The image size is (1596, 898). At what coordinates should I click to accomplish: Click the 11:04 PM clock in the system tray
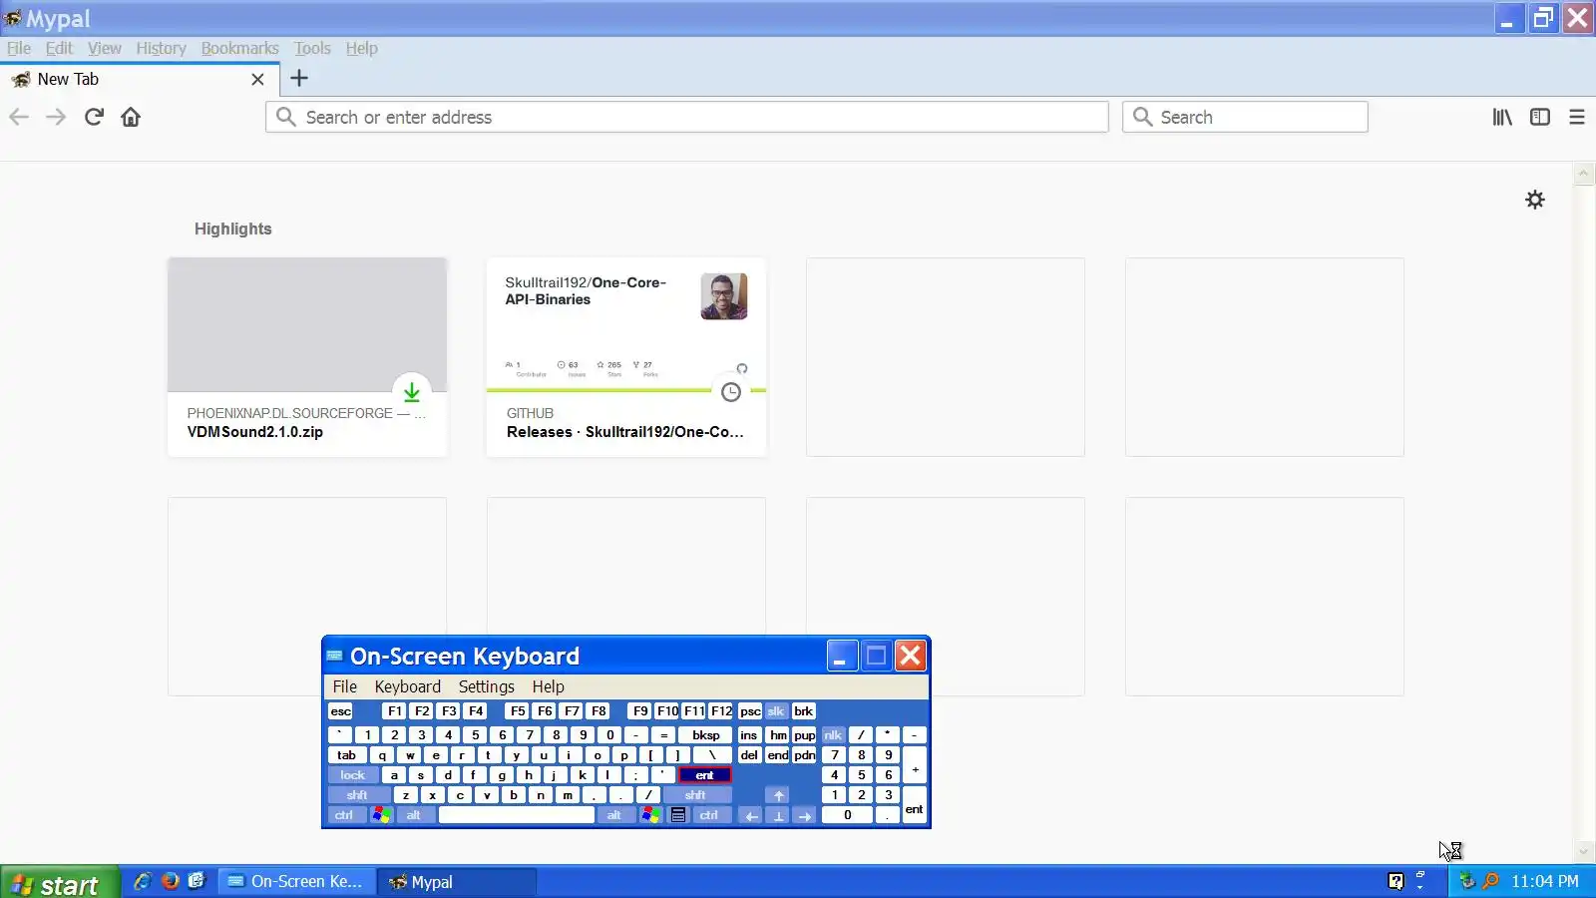click(x=1544, y=882)
